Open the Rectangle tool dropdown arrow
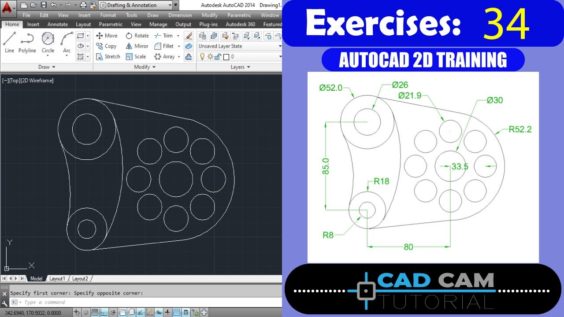Viewport: 564px width, 317px height. (x=88, y=36)
